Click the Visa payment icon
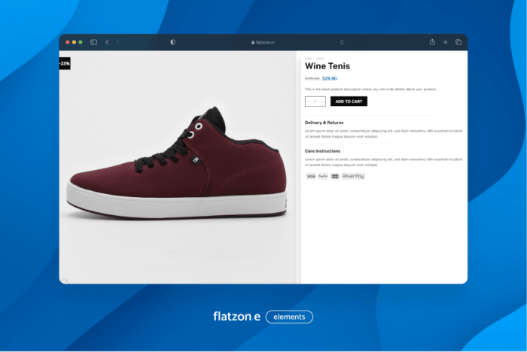The width and height of the screenshot is (527, 352). (x=310, y=176)
